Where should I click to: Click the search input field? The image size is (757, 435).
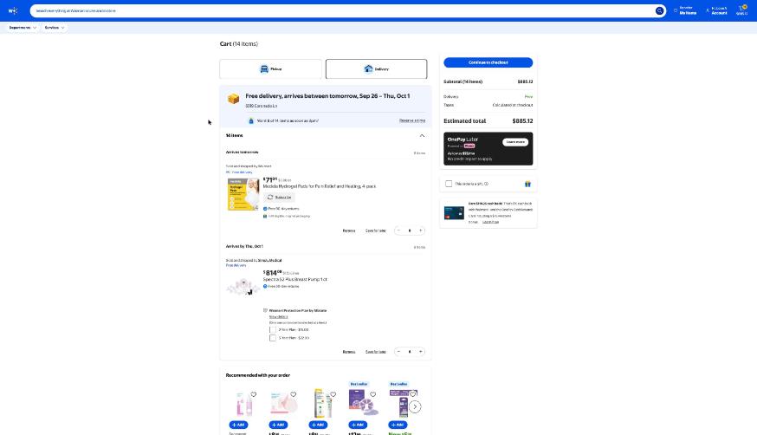pos(342,10)
